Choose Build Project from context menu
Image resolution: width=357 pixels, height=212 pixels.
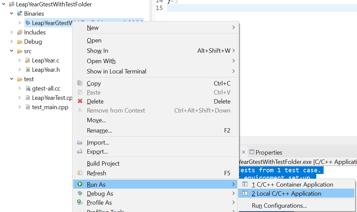(156, 164)
